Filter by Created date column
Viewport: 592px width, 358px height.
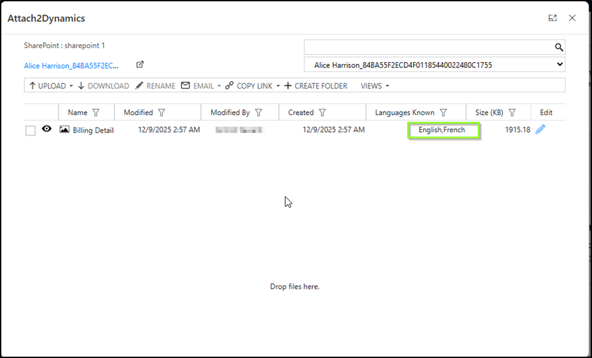tap(323, 113)
